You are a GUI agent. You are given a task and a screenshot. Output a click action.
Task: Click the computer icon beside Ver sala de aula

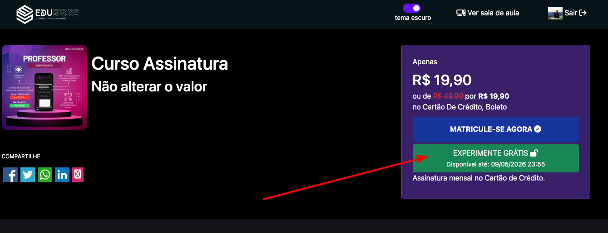point(461,13)
